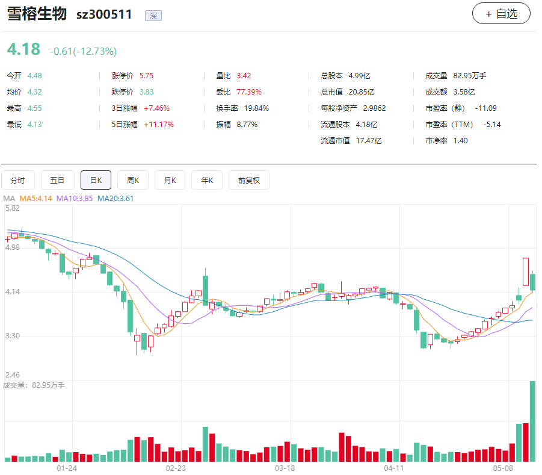
Task: Click the price change -0.61(-12.73%)
Action: [x=83, y=51]
